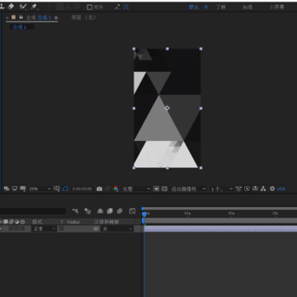Toggle always preview this view icon

pos(7,189)
